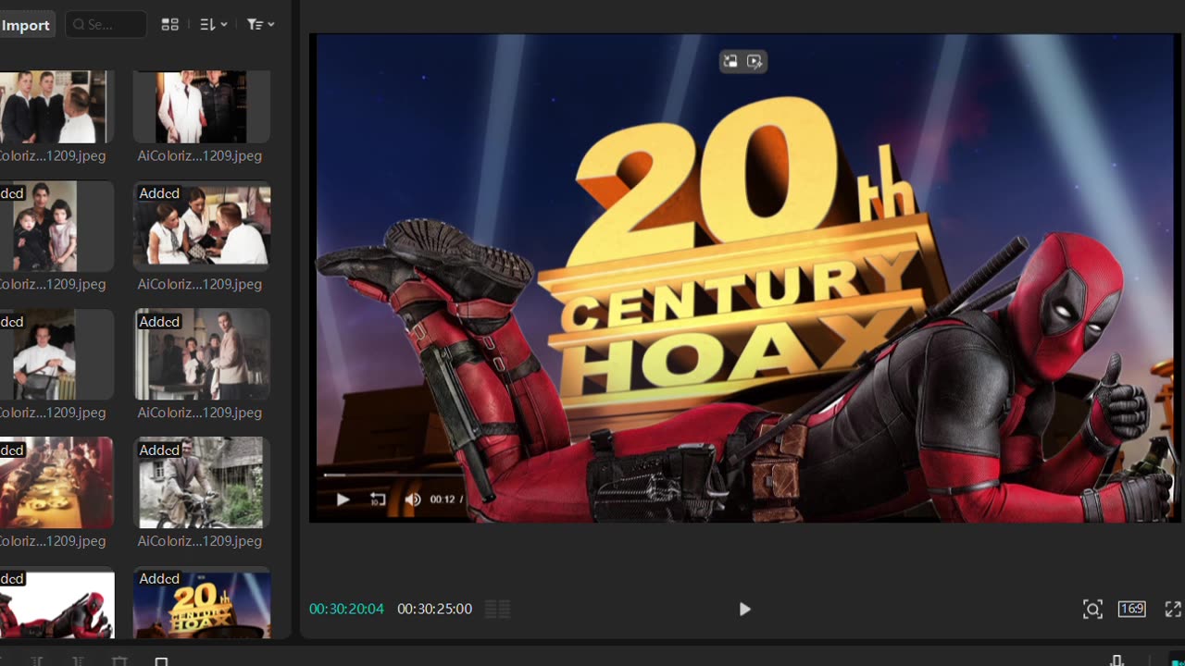Switch media library to grid view

click(169, 25)
